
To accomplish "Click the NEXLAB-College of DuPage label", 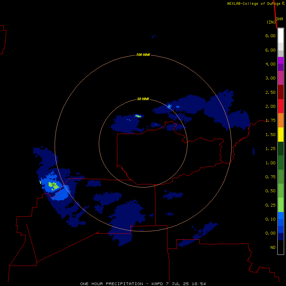I will pos(254,3).
